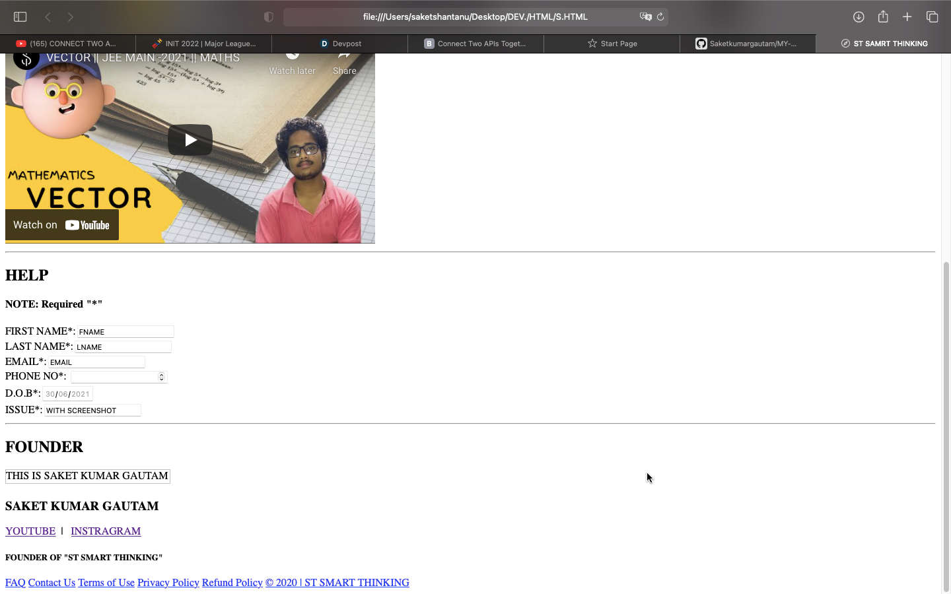Click the © 2020 | ST SMART THINKING link
This screenshot has width=951, height=594.
pos(337,583)
